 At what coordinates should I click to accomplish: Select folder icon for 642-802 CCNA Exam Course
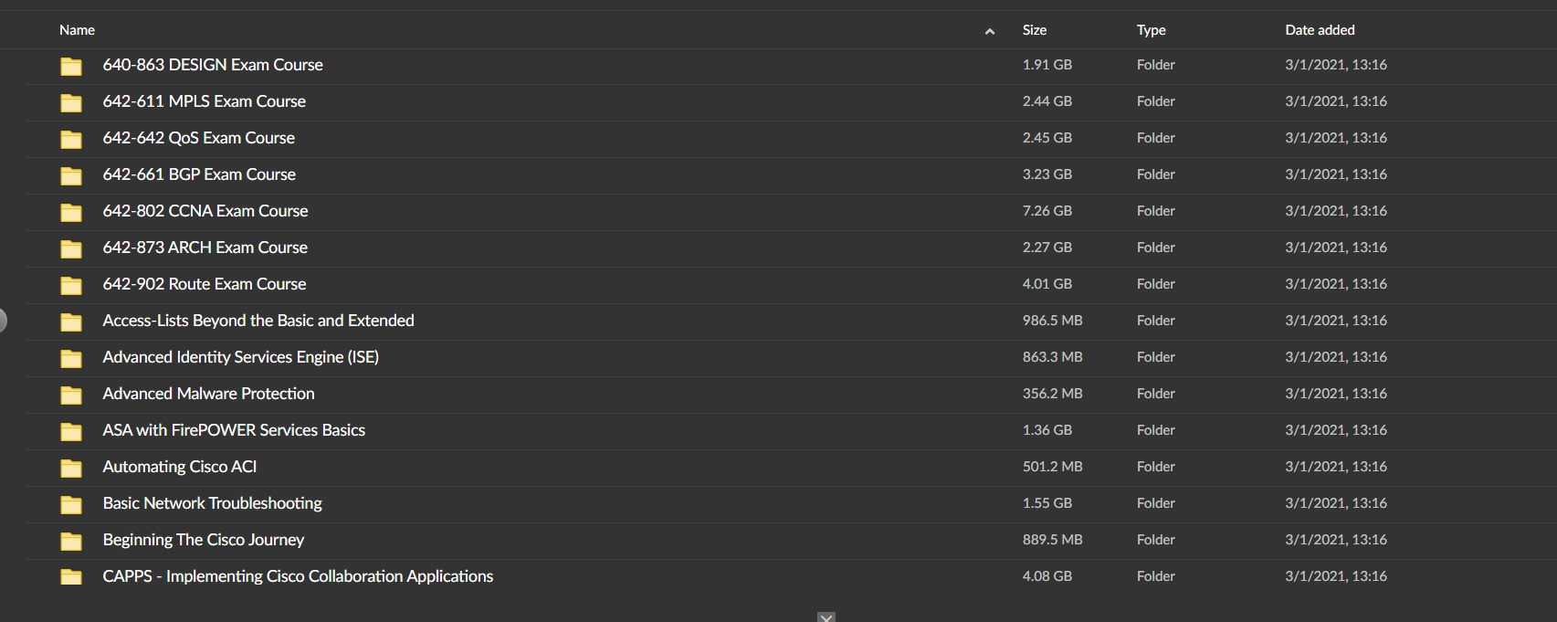tap(71, 212)
